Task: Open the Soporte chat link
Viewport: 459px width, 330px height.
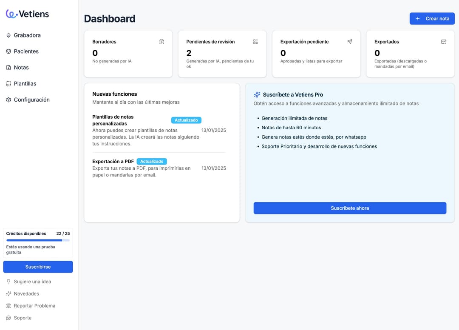Action: (22, 318)
